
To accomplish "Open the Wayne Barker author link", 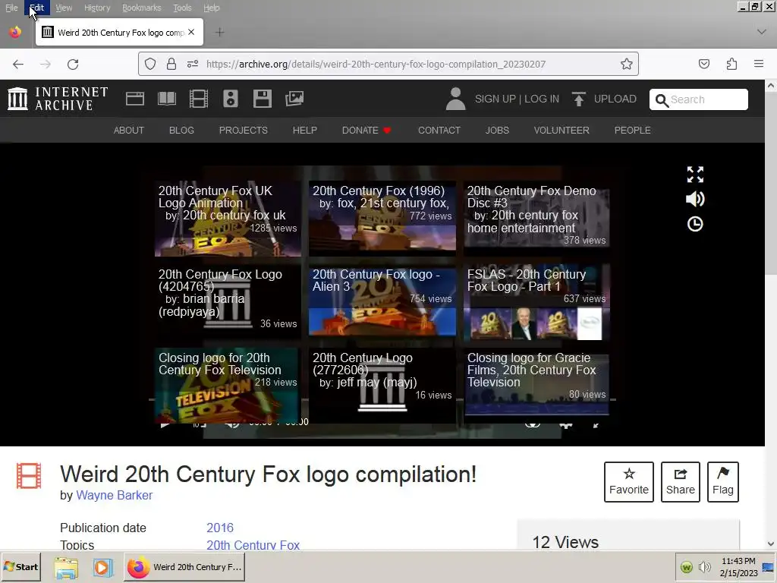I will (114, 495).
